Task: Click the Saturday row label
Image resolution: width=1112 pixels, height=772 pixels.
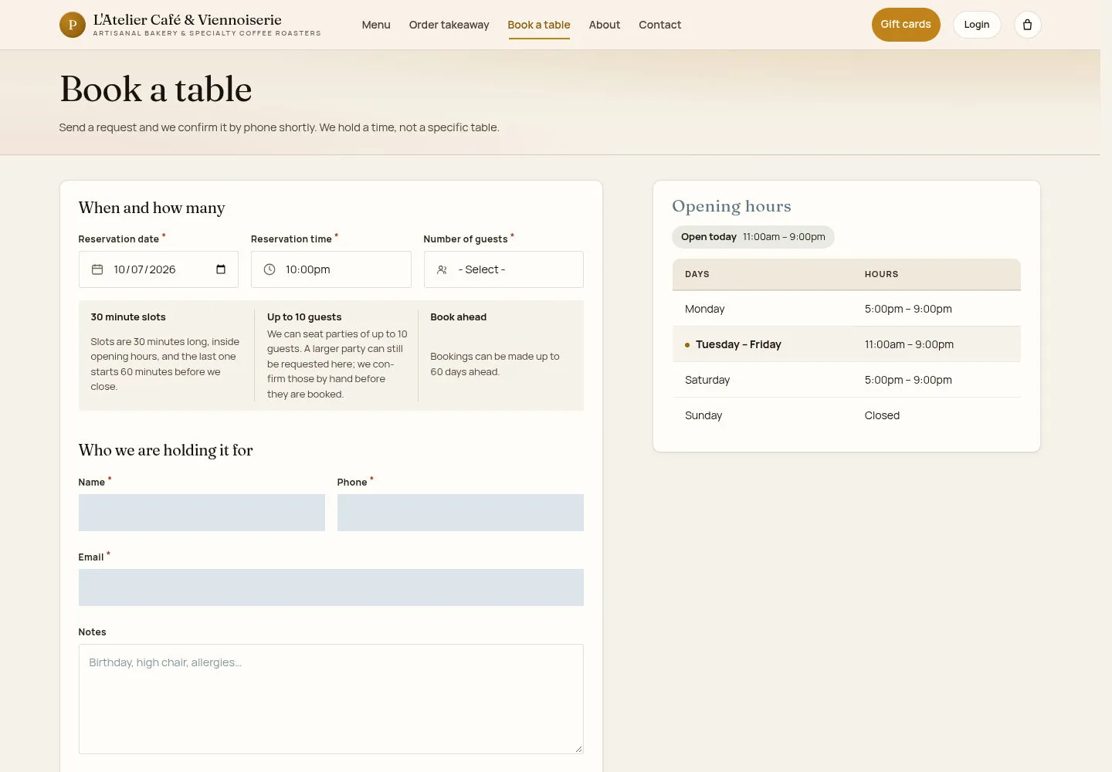Action: tap(707, 380)
